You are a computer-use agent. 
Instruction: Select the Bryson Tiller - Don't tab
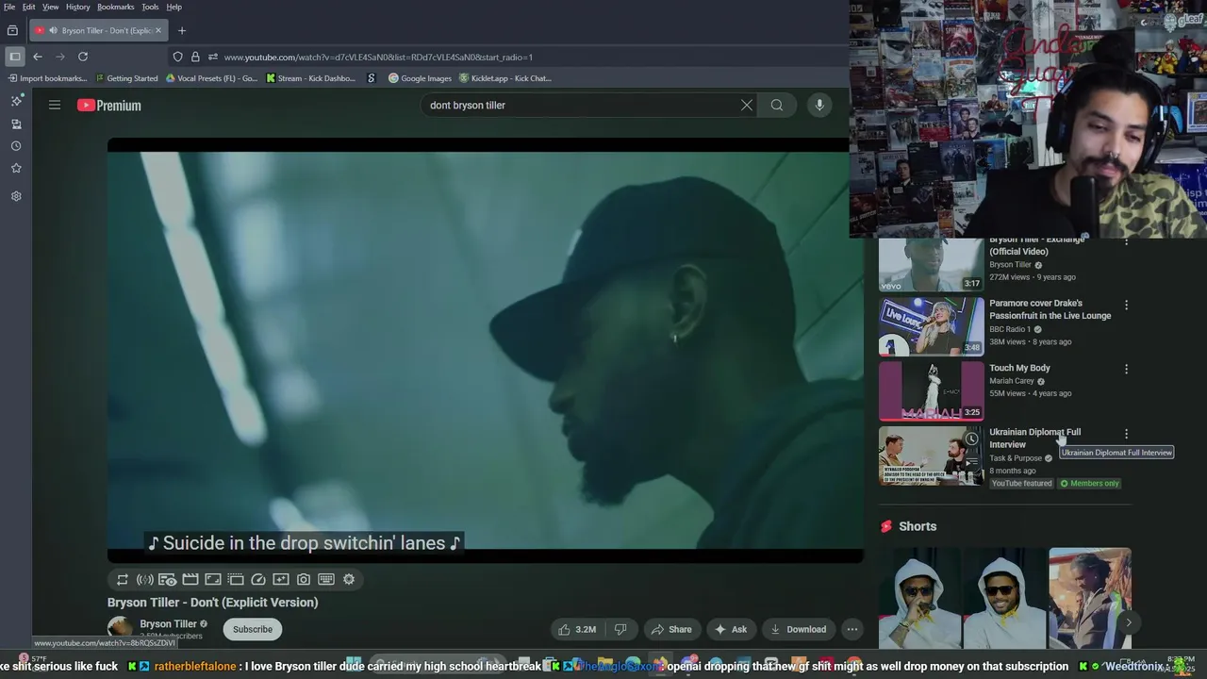point(98,30)
